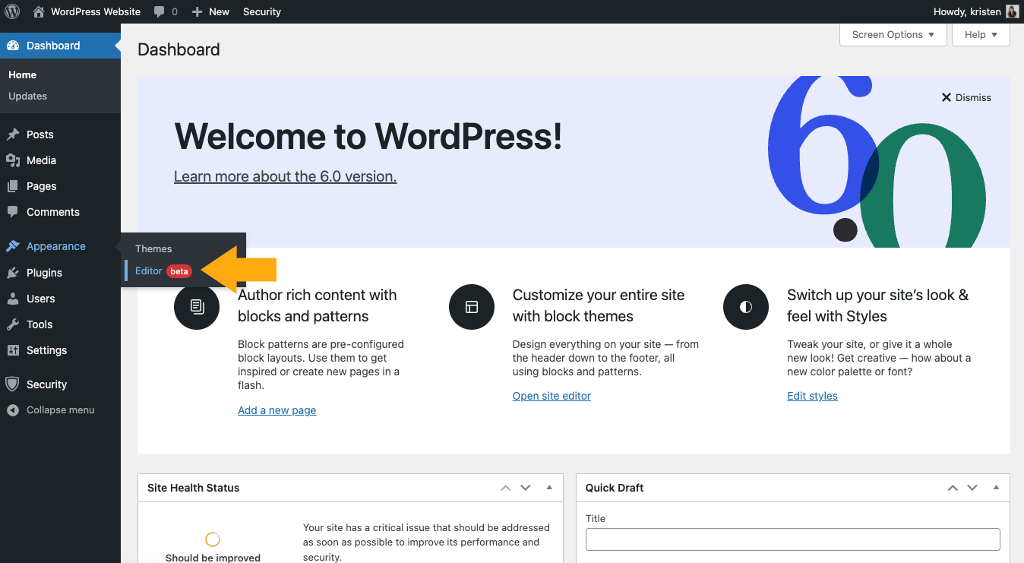Open the Updates submenu item
The height and width of the screenshot is (563, 1024).
pos(27,96)
